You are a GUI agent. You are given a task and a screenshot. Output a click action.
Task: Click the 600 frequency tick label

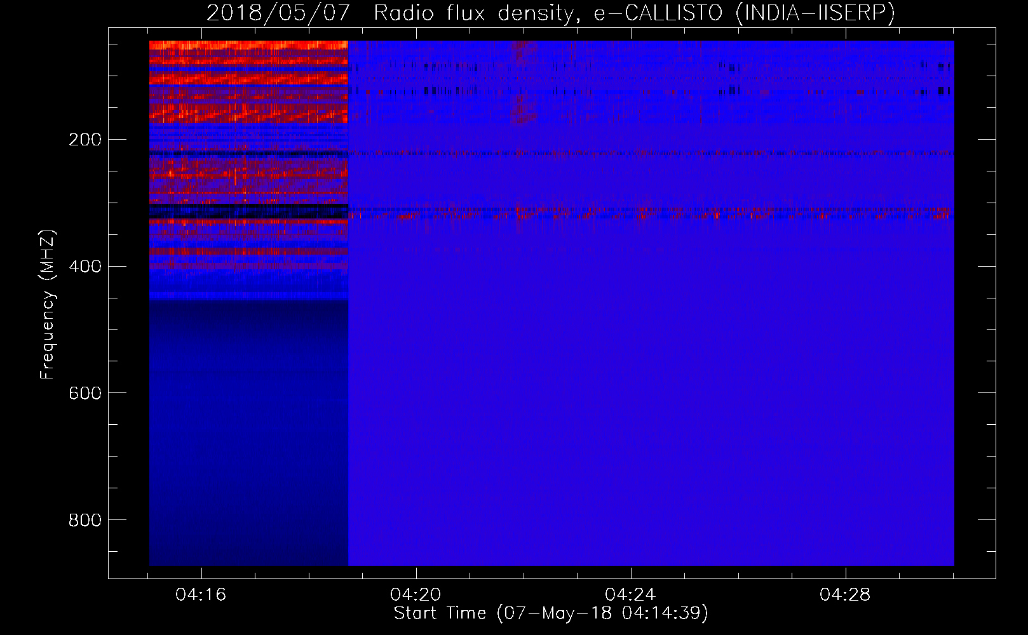pyautogui.click(x=85, y=394)
